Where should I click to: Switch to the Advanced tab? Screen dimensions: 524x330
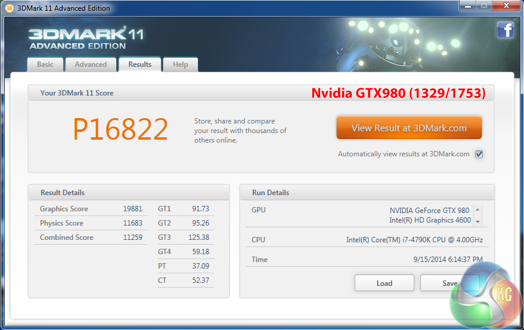(91, 64)
